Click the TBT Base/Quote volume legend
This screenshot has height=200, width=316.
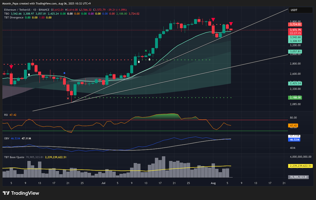pos(14,157)
